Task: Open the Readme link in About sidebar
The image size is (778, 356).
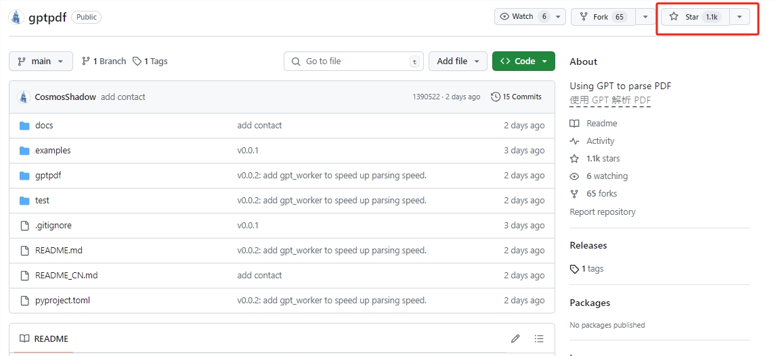Action: 593,124
